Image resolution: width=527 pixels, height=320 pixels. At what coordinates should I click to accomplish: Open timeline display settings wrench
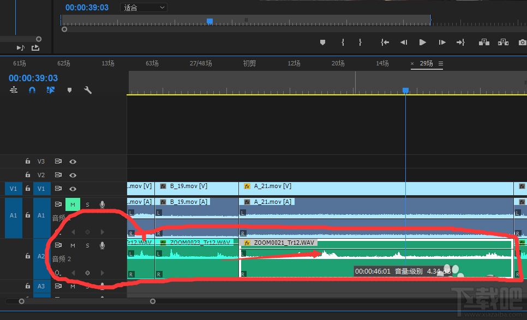coord(87,90)
